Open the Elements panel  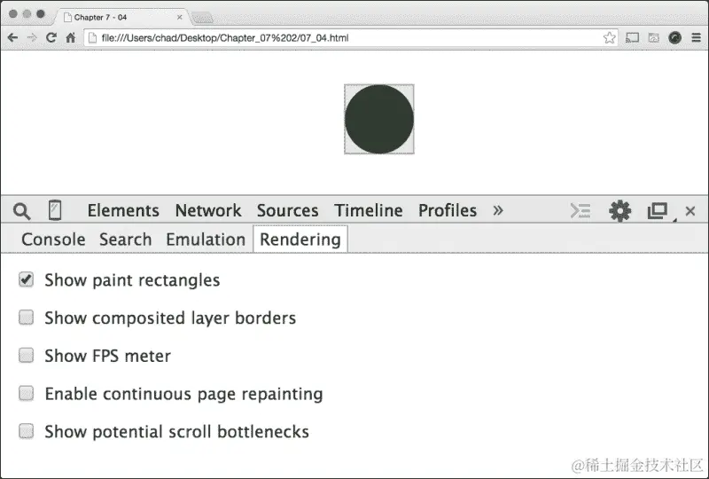[123, 210]
